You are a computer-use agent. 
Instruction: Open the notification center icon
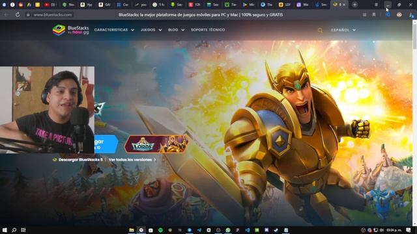pyautogui.click(x=409, y=230)
